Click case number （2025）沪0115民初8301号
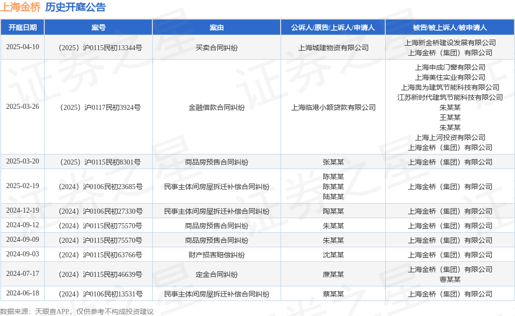515x316 pixels. click(99, 162)
